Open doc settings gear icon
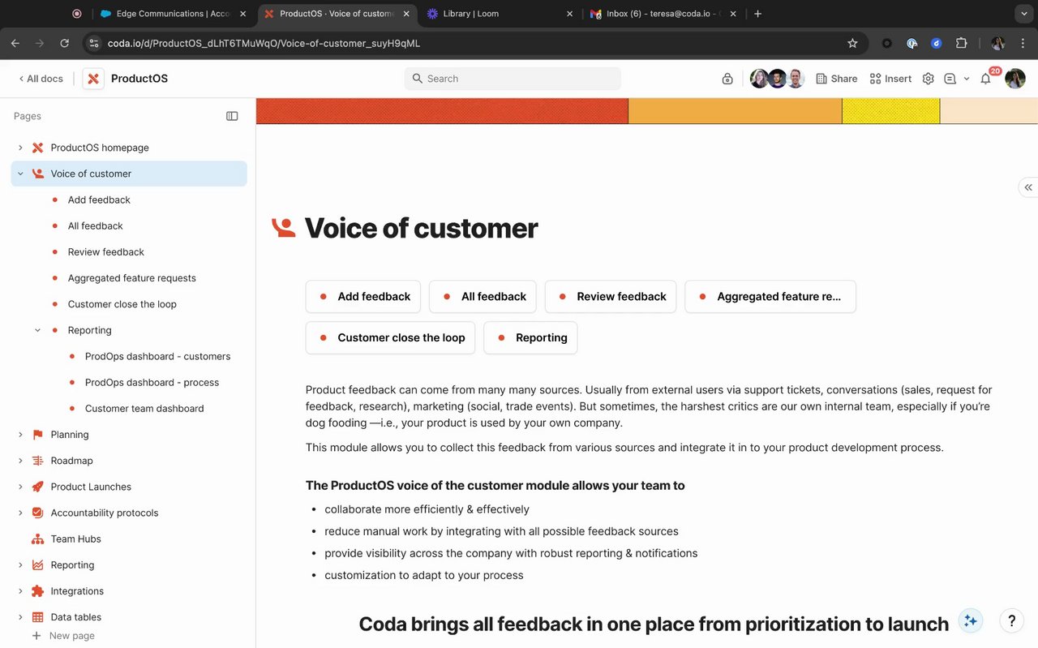This screenshot has width=1038, height=648. click(928, 79)
